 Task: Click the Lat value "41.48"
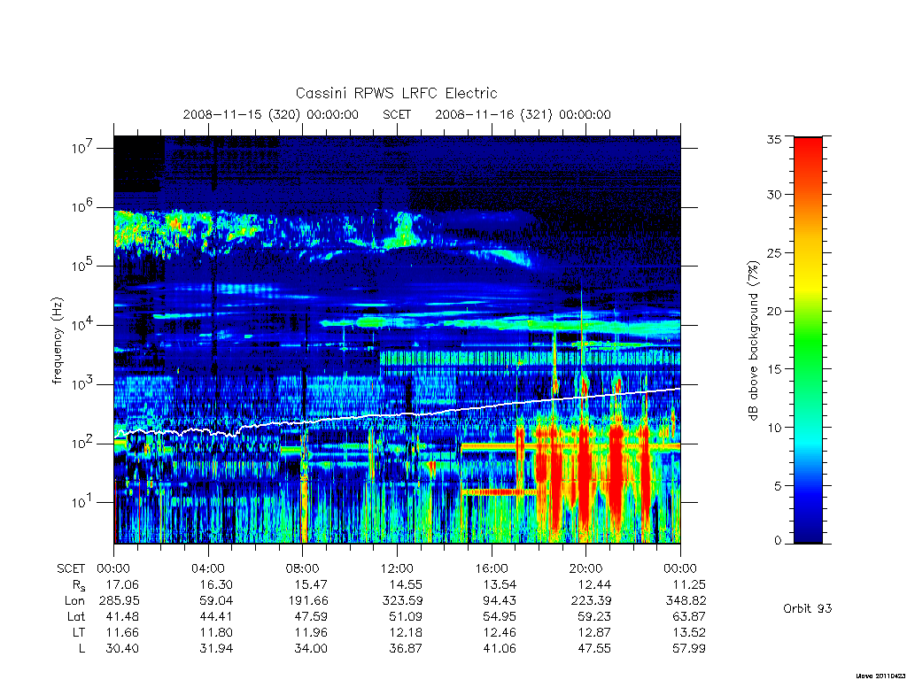click(122, 616)
